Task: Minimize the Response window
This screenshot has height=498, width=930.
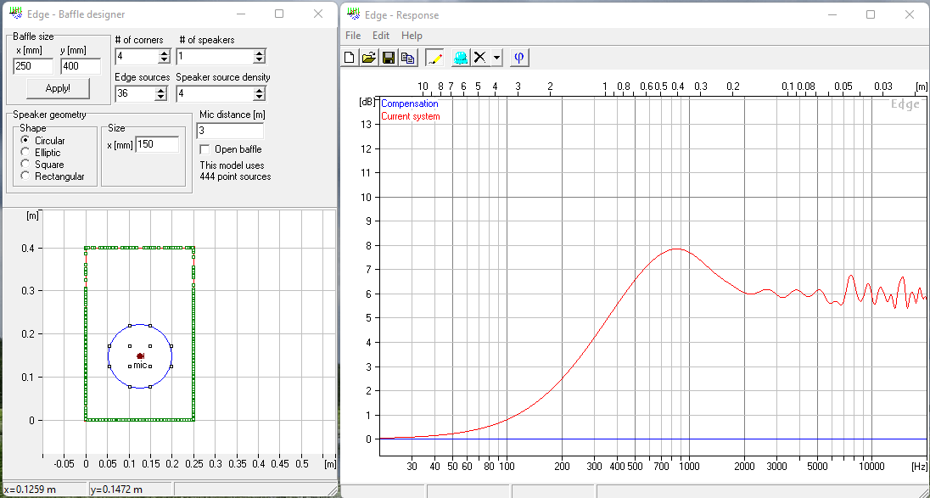Action: (832, 14)
